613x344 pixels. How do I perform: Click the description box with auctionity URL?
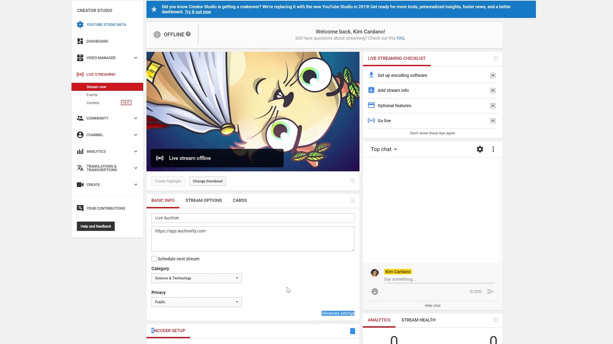tap(253, 239)
